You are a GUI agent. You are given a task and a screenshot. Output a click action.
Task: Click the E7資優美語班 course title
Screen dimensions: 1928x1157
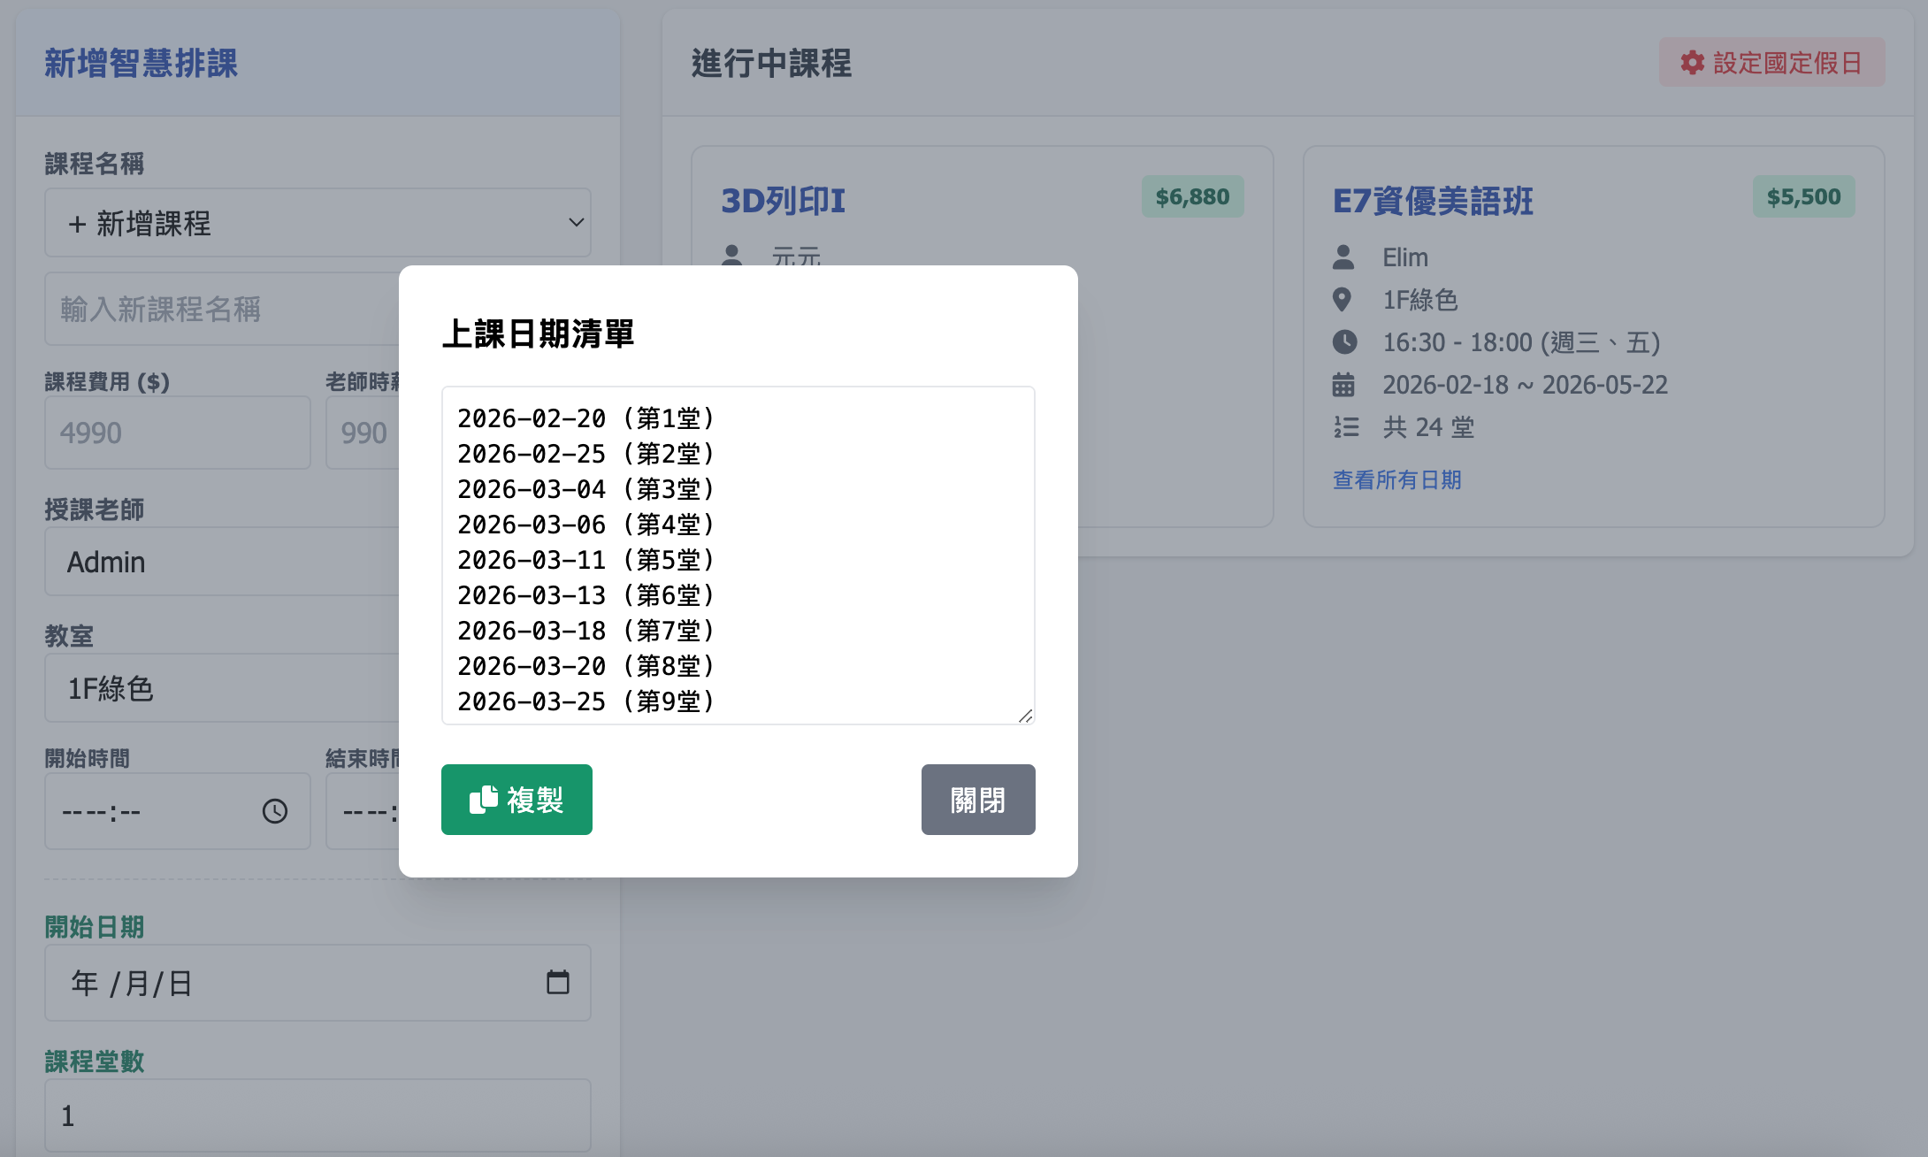[x=1433, y=201]
